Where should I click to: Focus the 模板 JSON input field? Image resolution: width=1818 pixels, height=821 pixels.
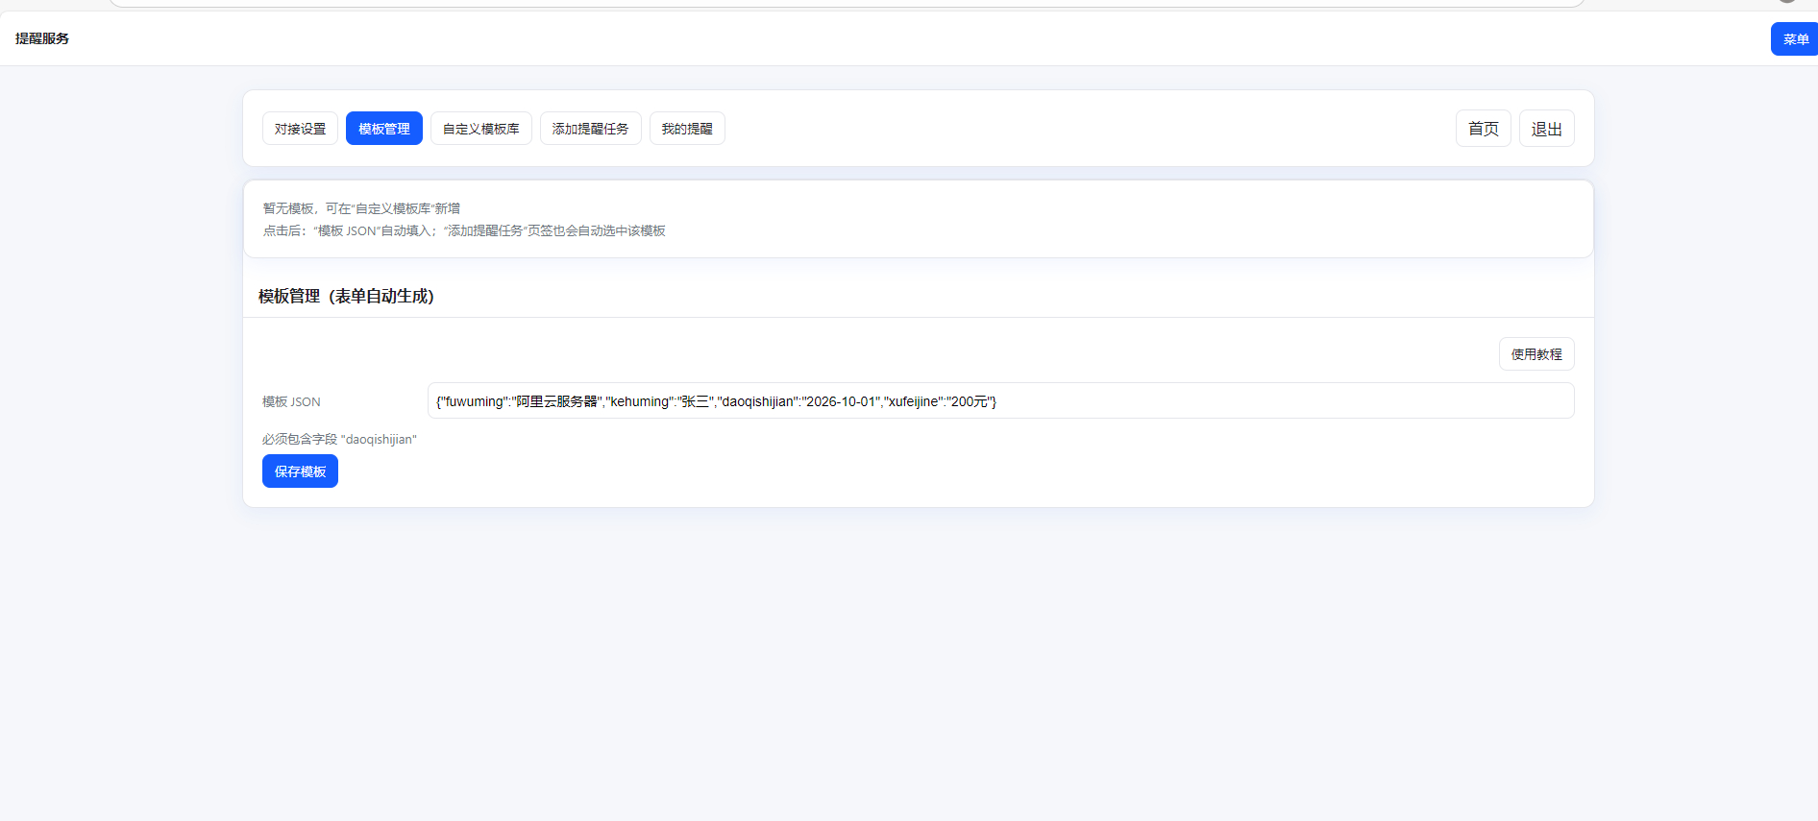tap(999, 401)
